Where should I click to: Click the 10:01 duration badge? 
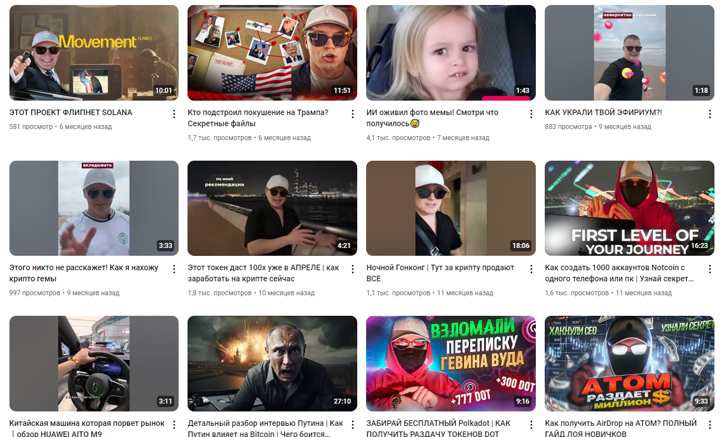tap(164, 91)
